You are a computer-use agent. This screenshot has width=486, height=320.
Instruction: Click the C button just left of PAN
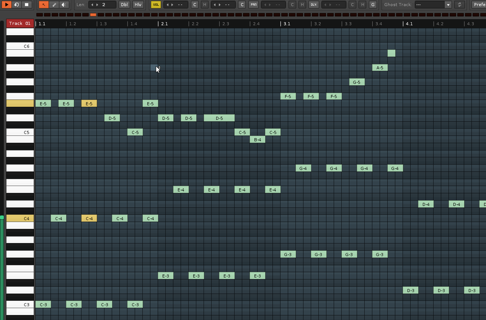[242, 5]
